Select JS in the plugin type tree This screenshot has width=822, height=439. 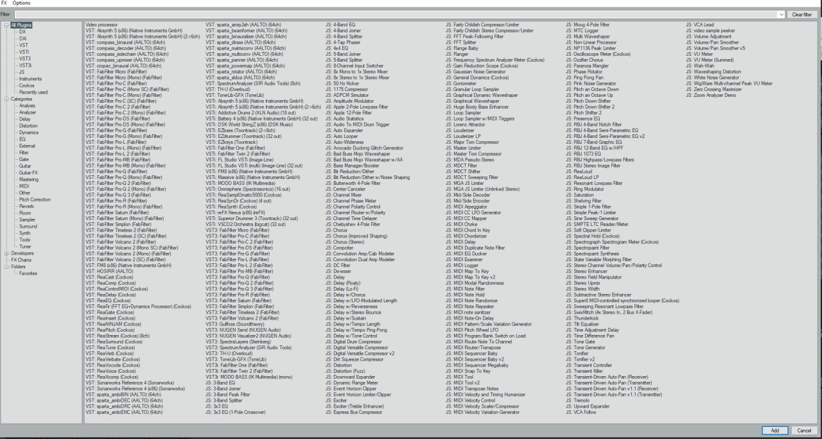click(22, 73)
